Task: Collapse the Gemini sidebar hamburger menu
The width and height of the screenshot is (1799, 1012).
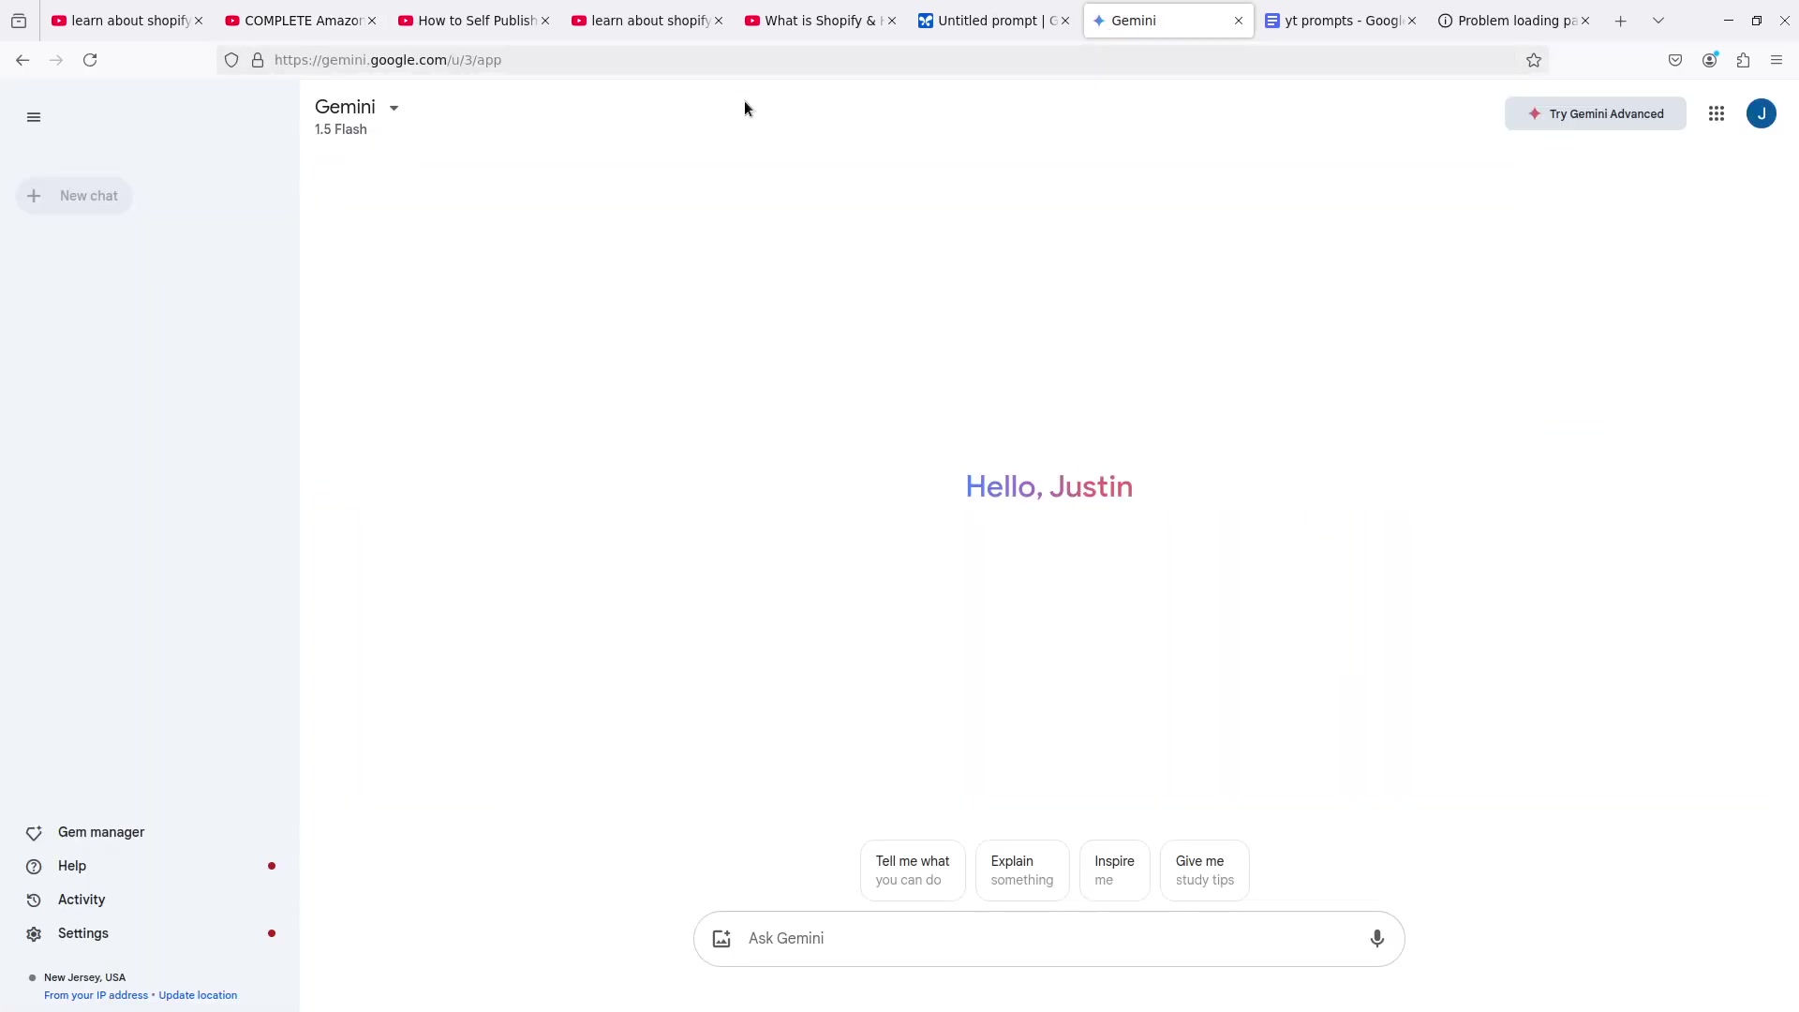Action: click(34, 117)
